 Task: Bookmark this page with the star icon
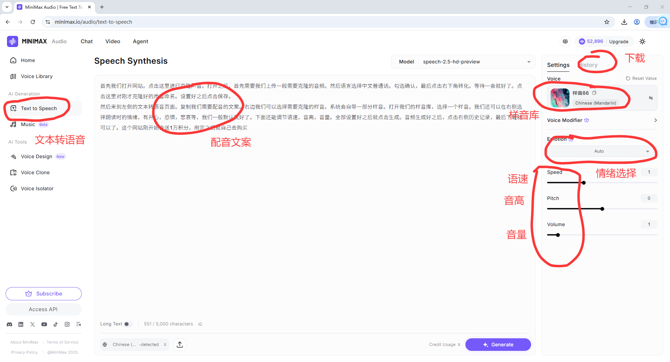point(607,22)
